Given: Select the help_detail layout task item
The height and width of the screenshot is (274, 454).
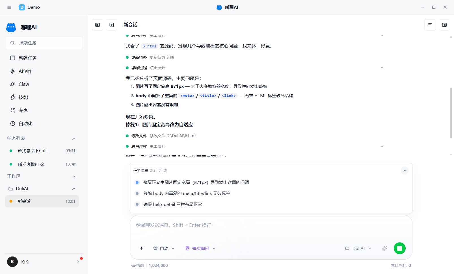Looking at the screenshot, I should click(x=172, y=205).
